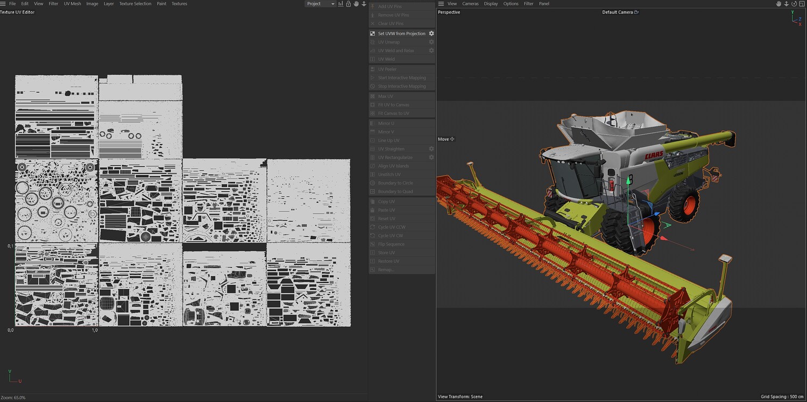Expand the Project dropdown
This screenshot has height=402, width=807.
click(320, 4)
